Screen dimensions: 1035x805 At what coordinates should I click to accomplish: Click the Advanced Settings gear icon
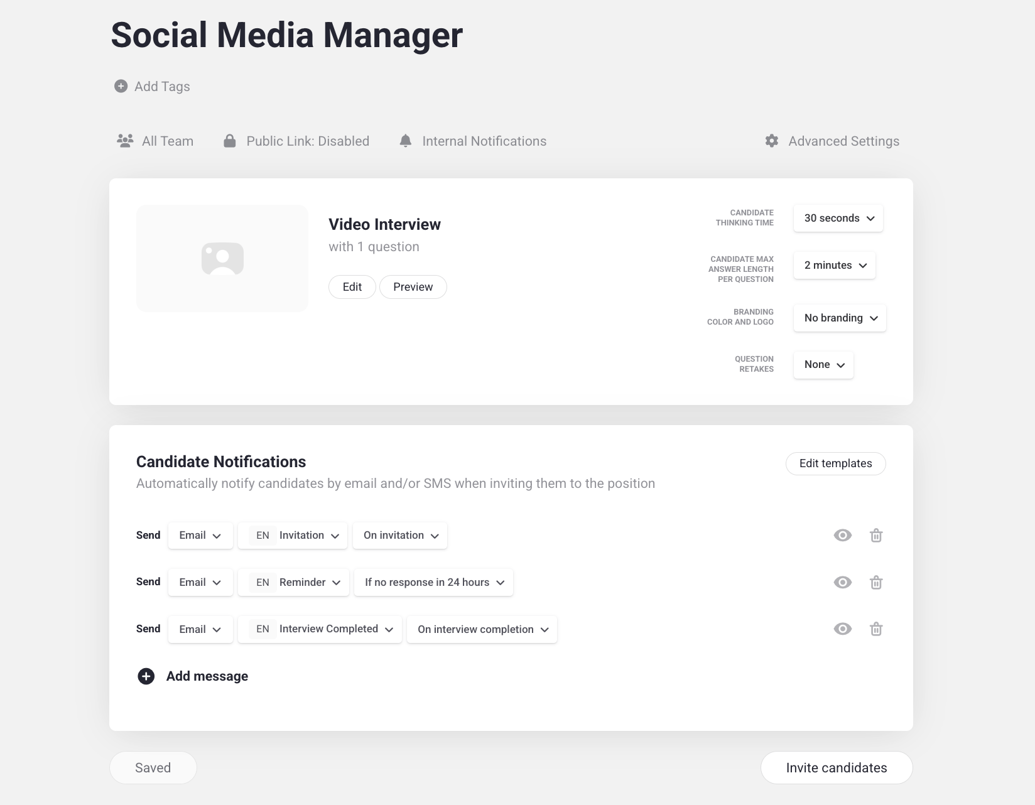pos(772,141)
